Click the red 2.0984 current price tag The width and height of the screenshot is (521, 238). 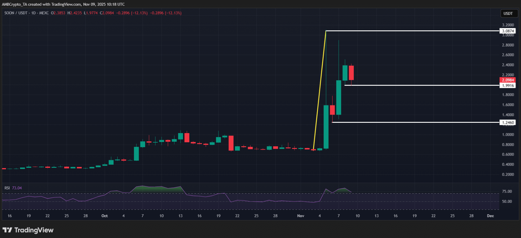click(x=508, y=80)
